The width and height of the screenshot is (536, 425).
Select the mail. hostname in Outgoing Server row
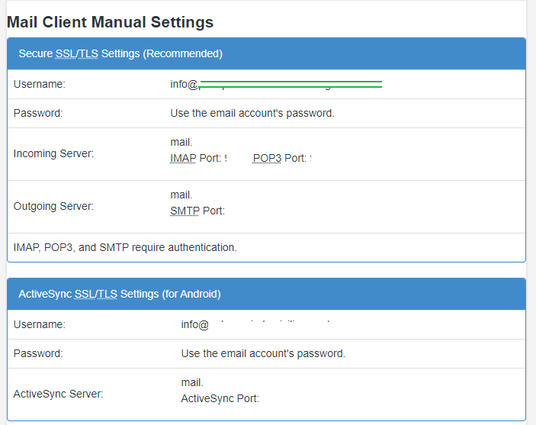pos(181,195)
